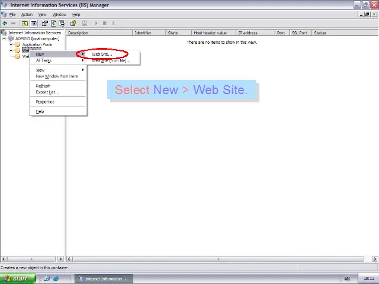The height and width of the screenshot is (284, 379).
Task: Click the Description column header
Action: 99,33
